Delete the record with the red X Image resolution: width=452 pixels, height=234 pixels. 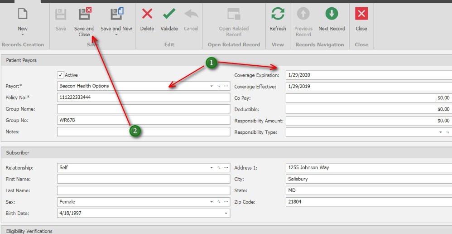click(x=147, y=14)
